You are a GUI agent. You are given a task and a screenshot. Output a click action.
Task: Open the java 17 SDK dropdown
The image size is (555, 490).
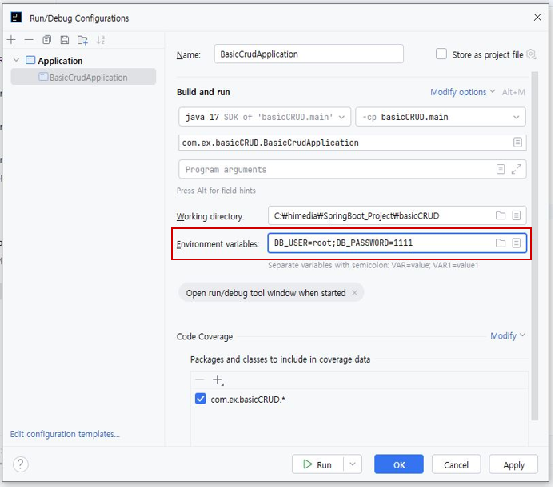click(266, 118)
